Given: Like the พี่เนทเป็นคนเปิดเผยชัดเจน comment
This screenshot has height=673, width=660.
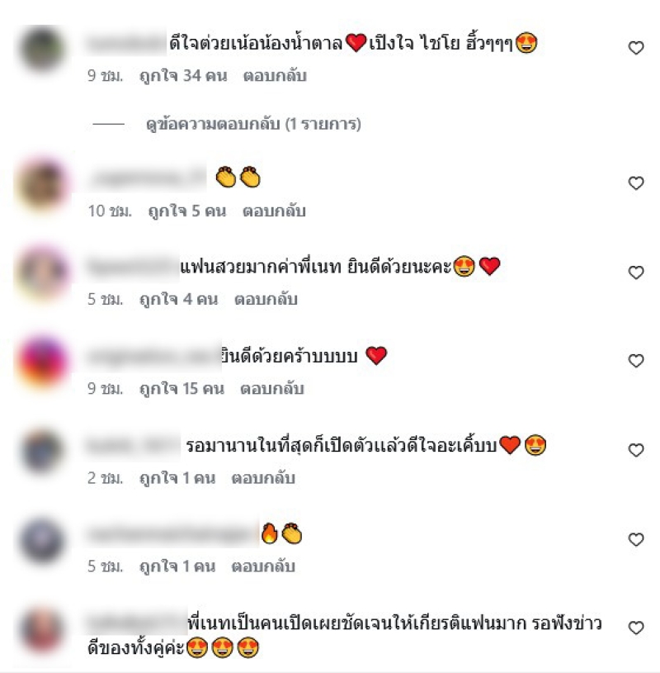Looking at the screenshot, I should pyautogui.click(x=636, y=628).
